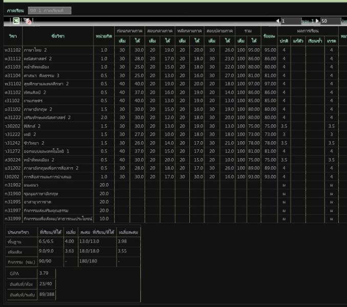Viewport: 347px width, 307px height.
Task: Select subject code ส30224 cell
Action: click(13, 160)
